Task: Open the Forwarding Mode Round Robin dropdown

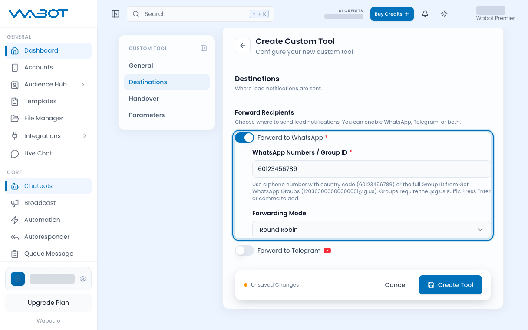Action: click(372, 230)
